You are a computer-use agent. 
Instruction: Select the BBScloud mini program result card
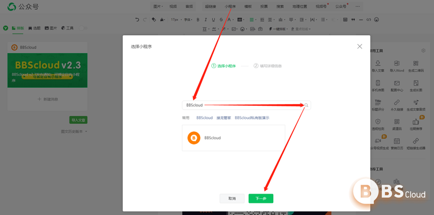coord(233,138)
